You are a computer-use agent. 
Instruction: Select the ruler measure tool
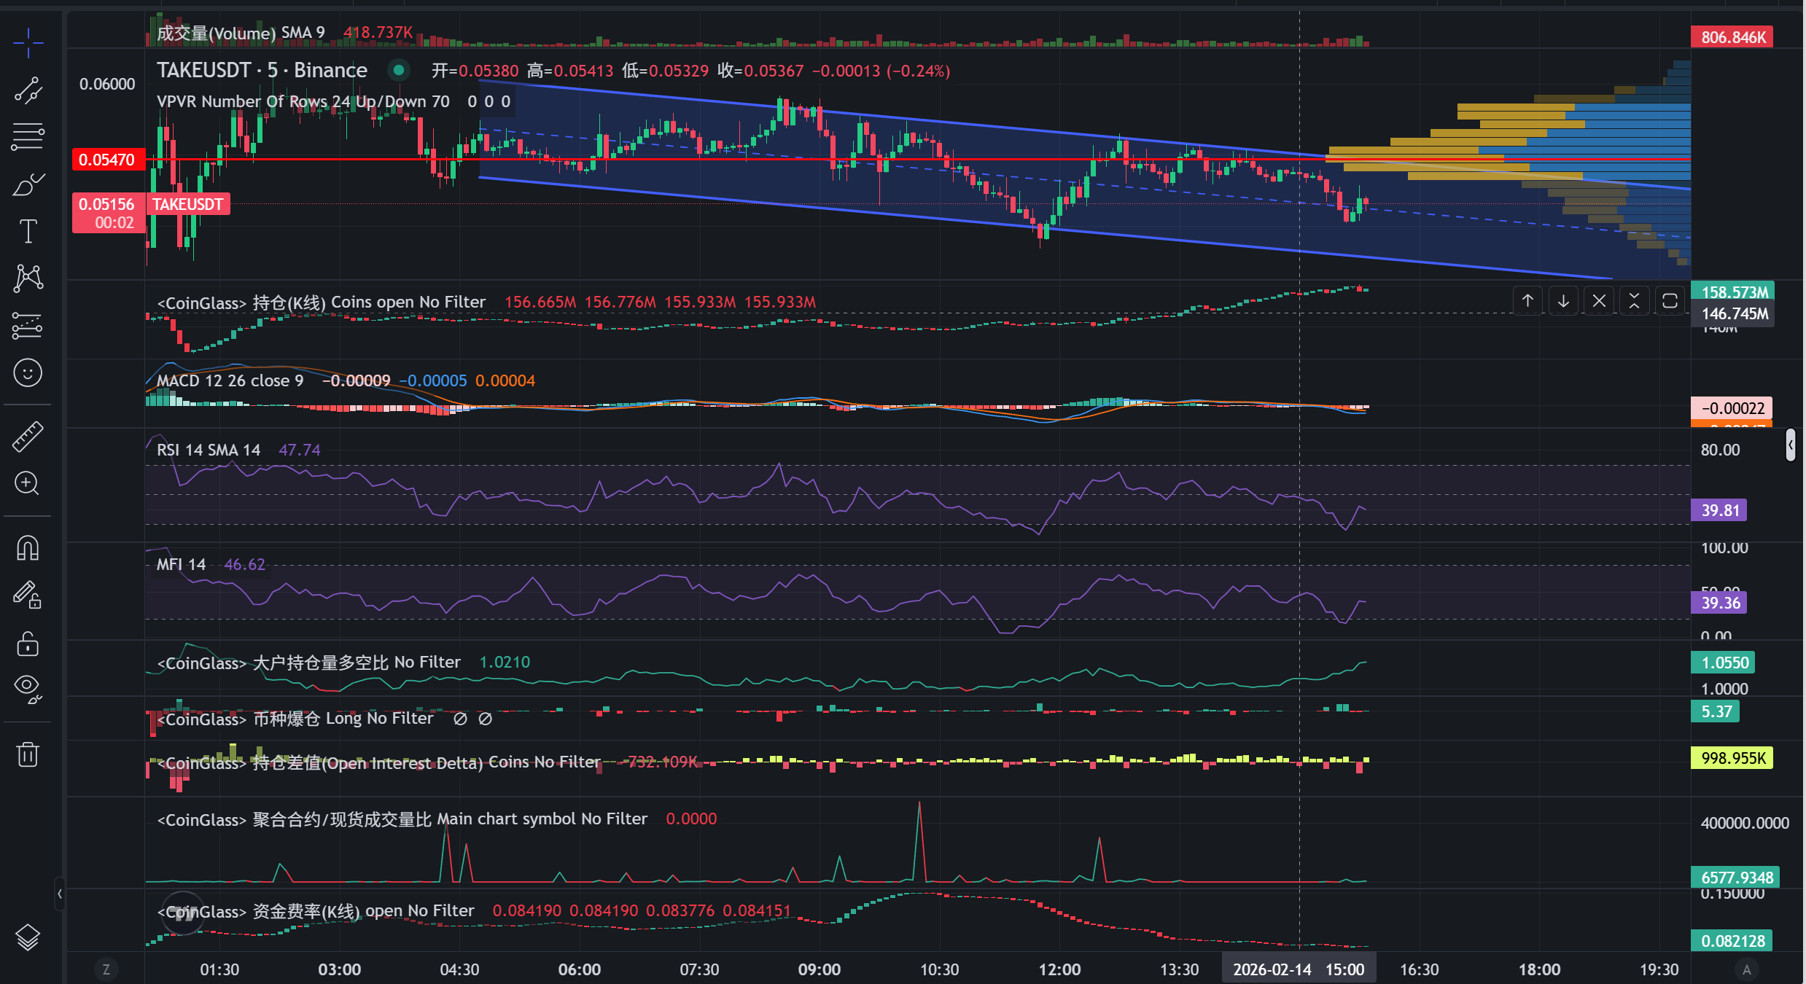tap(28, 437)
